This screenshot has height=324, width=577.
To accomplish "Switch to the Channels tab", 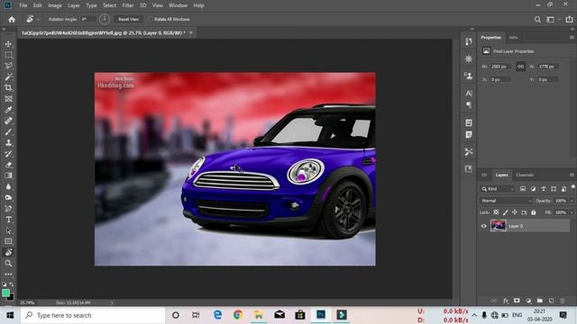I will (525, 175).
